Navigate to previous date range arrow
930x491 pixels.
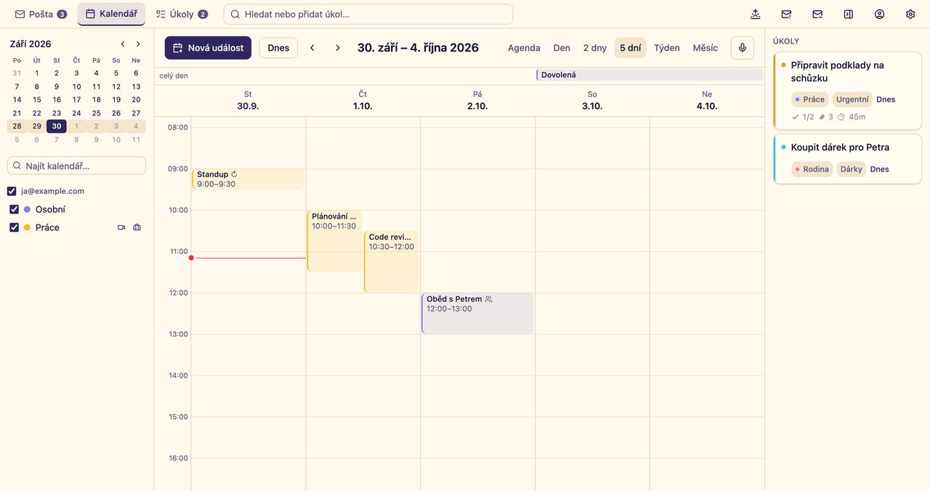[312, 48]
